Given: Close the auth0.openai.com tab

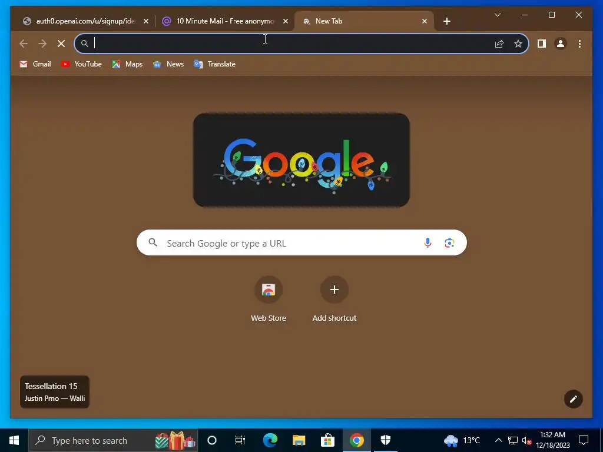Looking at the screenshot, I should coord(146,21).
